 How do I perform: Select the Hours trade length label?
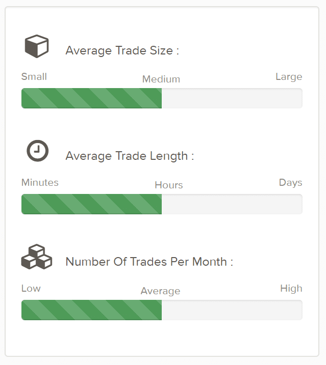click(169, 185)
